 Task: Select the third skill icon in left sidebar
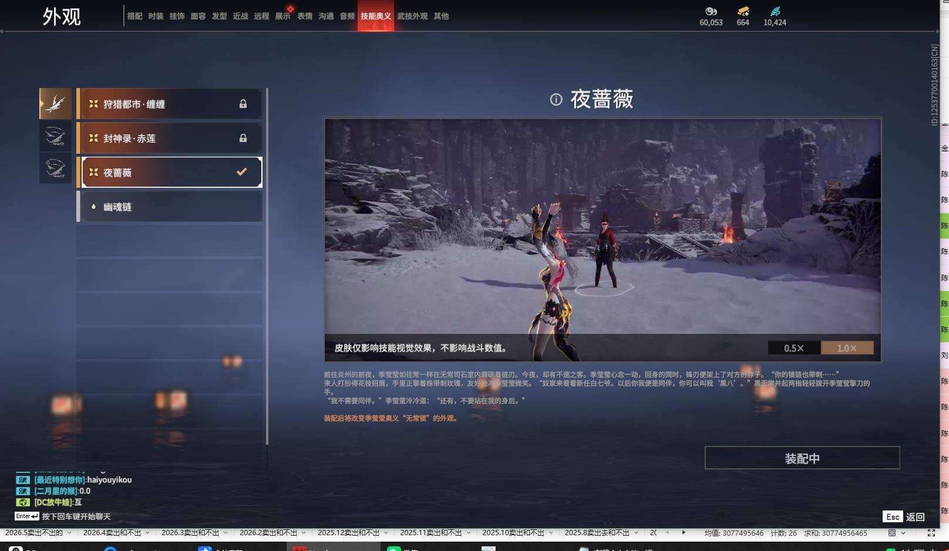(x=56, y=168)
